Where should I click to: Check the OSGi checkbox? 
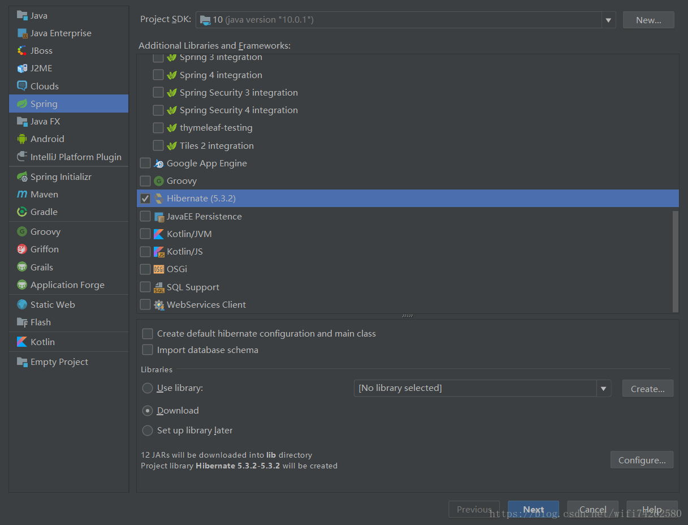click(145, 269)
